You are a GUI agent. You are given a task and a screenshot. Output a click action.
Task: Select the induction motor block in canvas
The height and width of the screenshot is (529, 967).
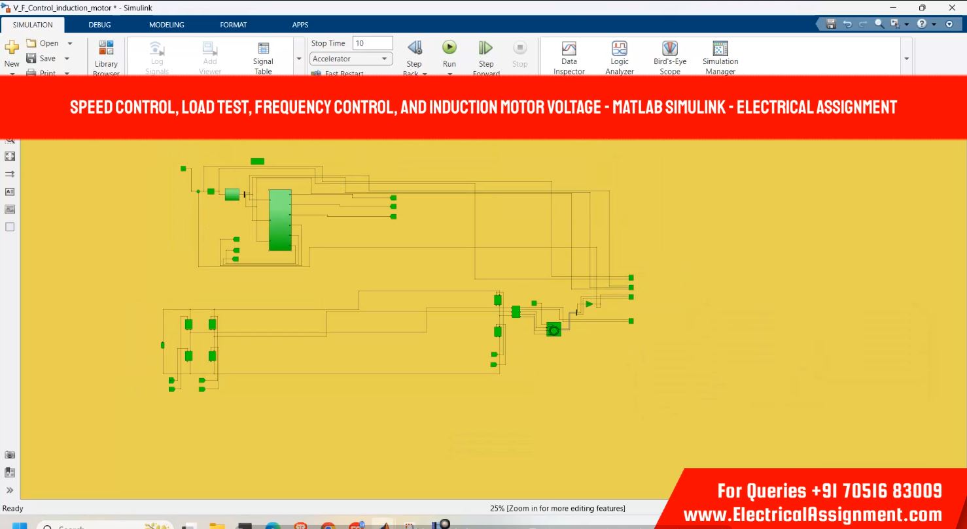point(554,330)
